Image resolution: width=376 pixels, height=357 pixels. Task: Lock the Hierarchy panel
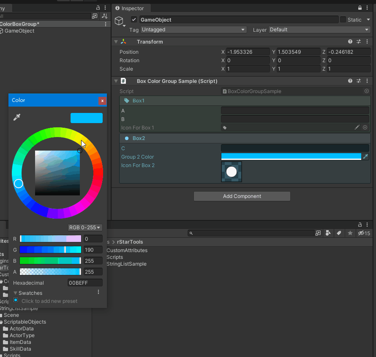pos(98,8)
